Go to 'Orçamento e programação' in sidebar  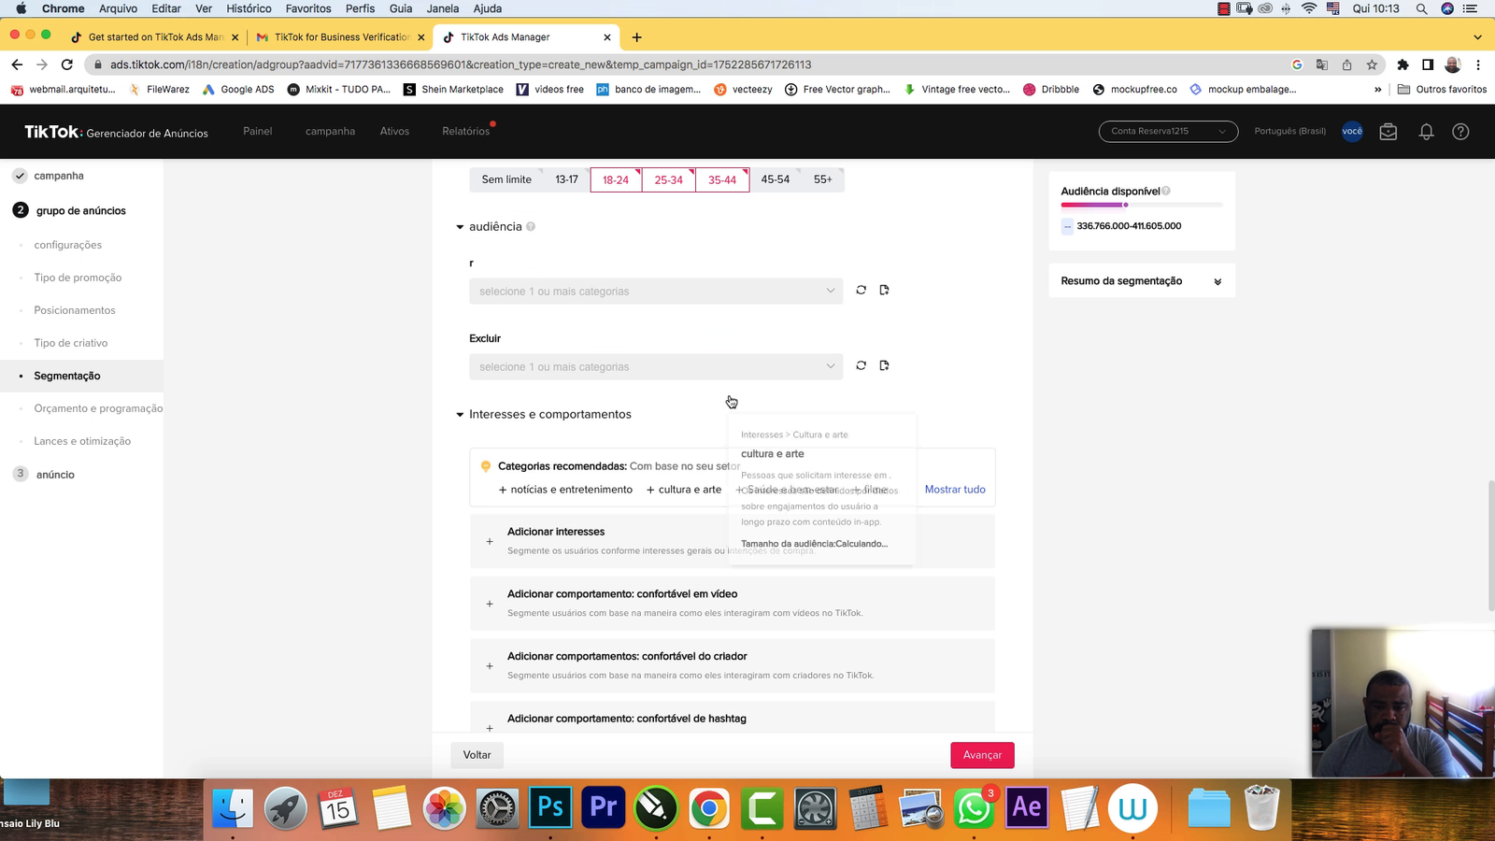click(x=98, y=408)
